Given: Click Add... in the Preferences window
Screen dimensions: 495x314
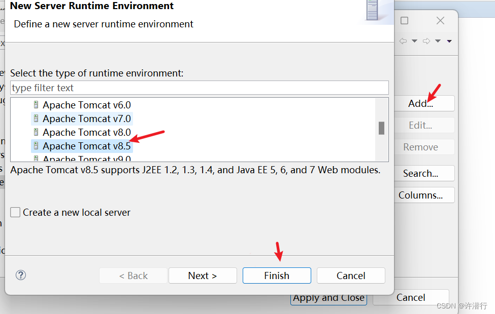Looking at the screenshot, I should click(x=424, y=103).
